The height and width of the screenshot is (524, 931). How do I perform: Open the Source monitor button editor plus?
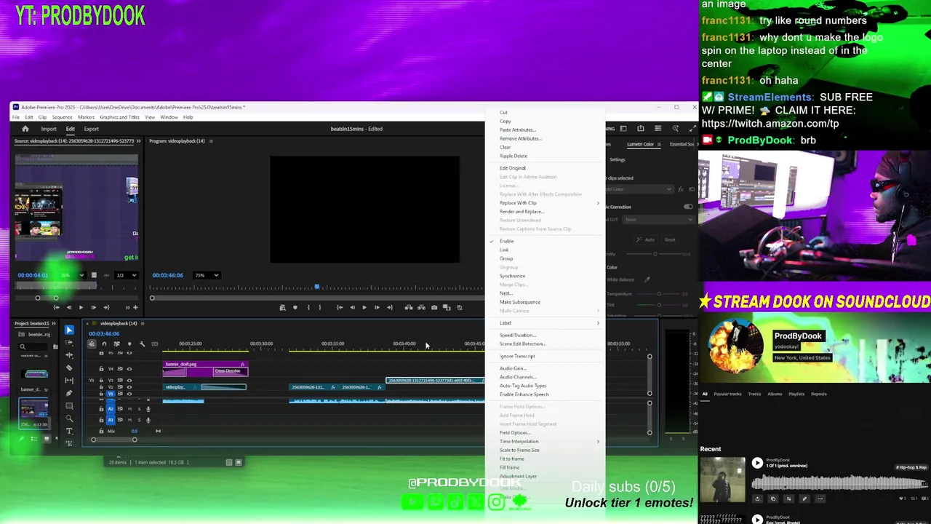point(135,307)
